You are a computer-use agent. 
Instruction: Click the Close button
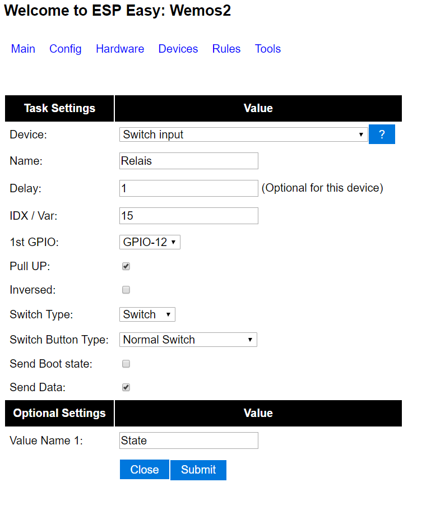pos(145,469)
